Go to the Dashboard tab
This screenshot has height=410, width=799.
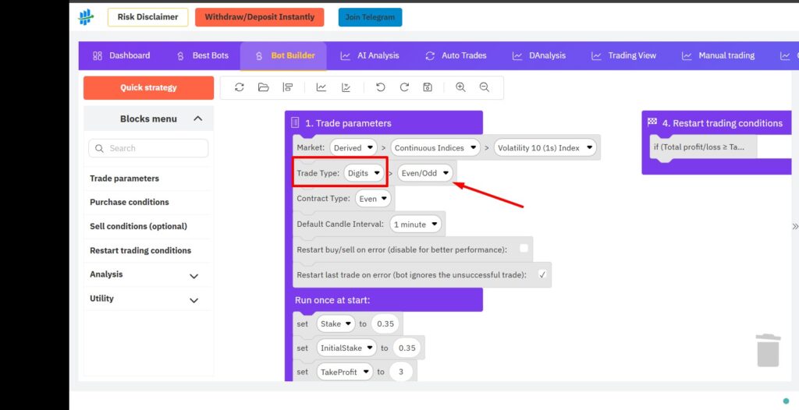coord(121,55)
